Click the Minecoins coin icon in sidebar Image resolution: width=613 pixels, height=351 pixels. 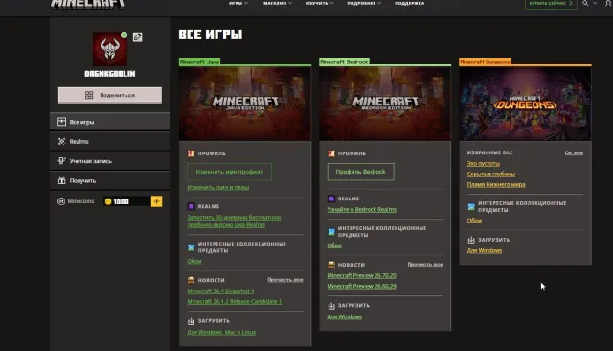(108, 201)
